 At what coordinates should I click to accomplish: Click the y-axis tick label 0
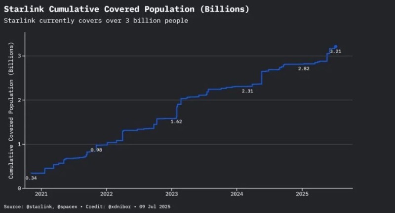[x=19, y=188]
